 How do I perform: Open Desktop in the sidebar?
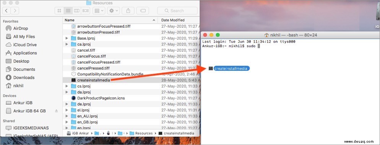click(x=21, y=61)
